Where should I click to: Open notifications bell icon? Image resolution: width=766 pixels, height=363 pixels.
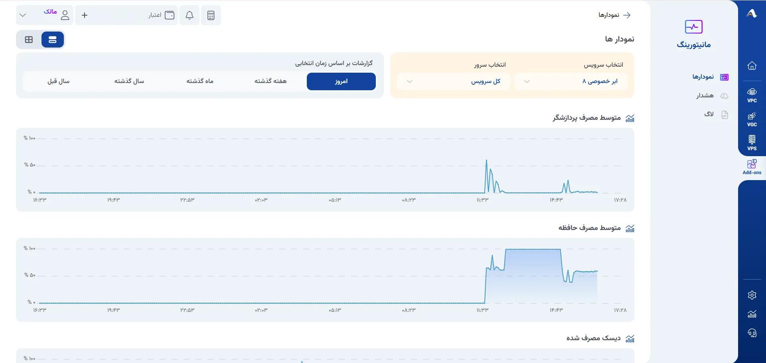pos(190,15)
